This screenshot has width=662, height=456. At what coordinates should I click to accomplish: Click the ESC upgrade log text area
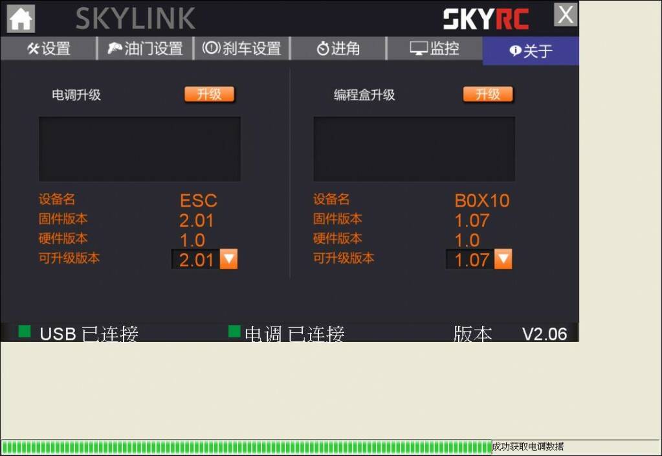[140, 149]
